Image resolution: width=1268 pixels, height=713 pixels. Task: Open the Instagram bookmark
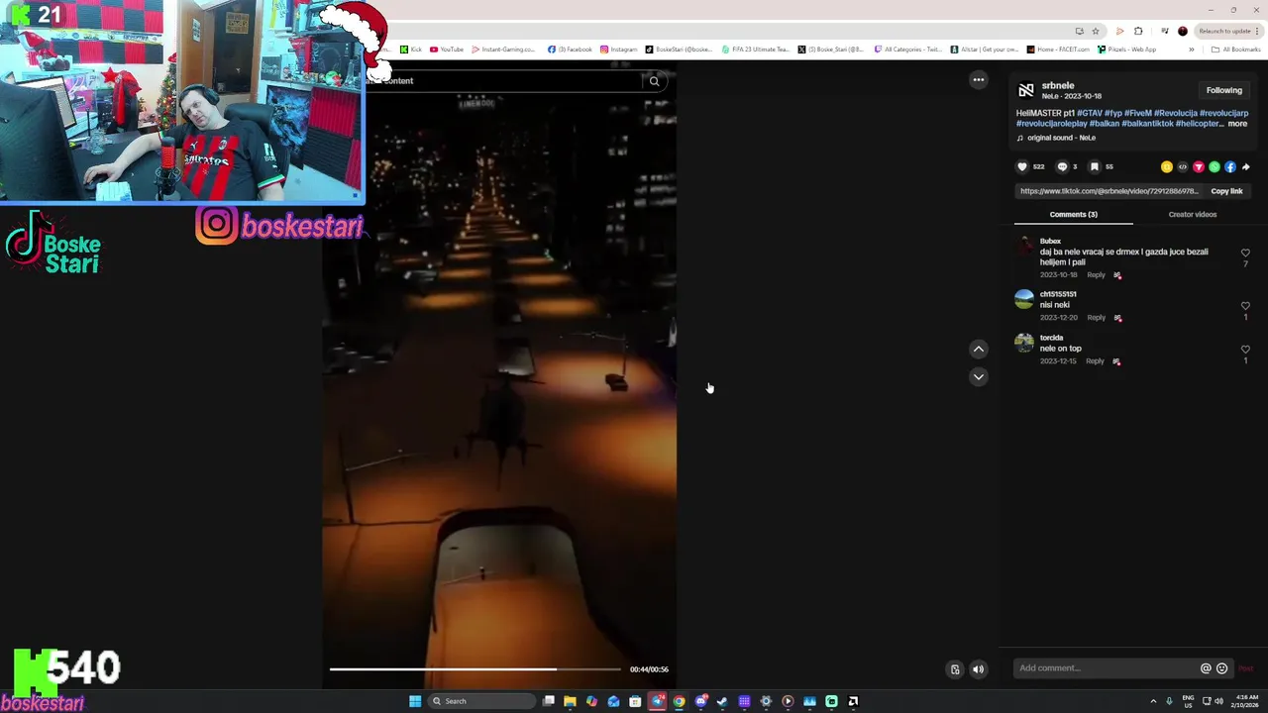[x=618, y=49]
